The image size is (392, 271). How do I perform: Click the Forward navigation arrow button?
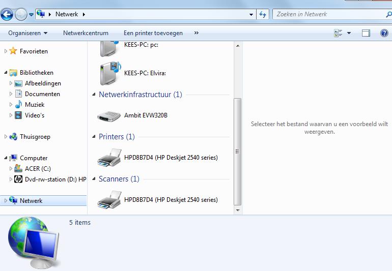coord(21,14)
